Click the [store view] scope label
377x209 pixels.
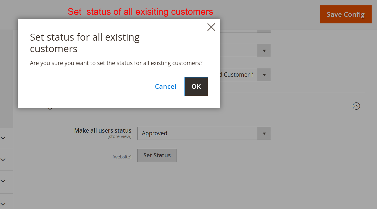(119, 137)
